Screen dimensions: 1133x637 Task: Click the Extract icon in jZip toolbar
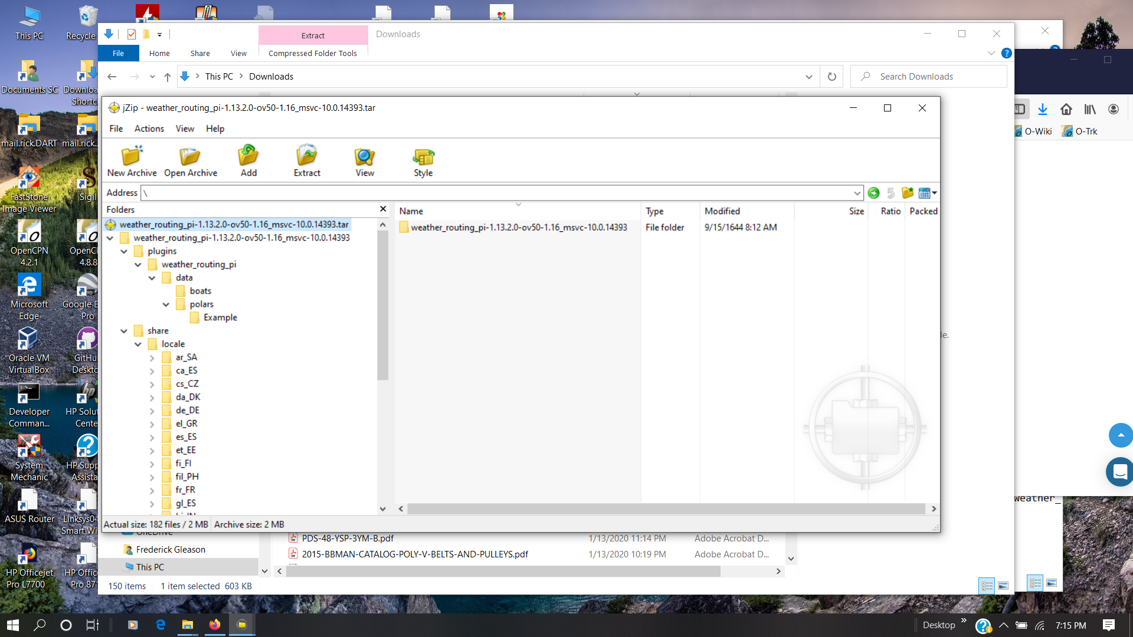(306, 160)
